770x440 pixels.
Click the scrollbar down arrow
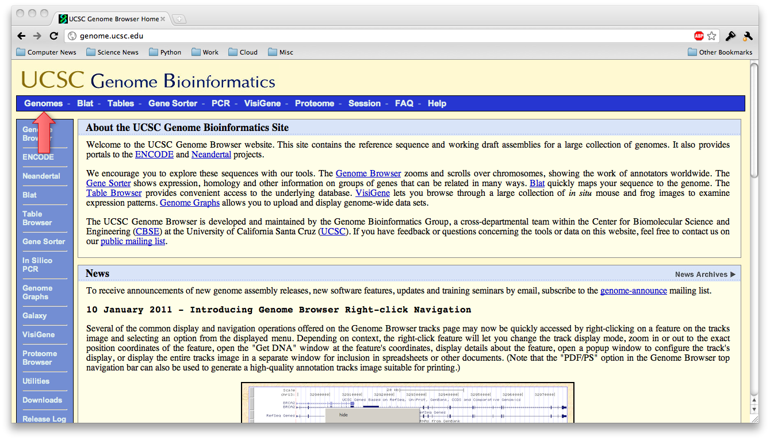(754, 410)
